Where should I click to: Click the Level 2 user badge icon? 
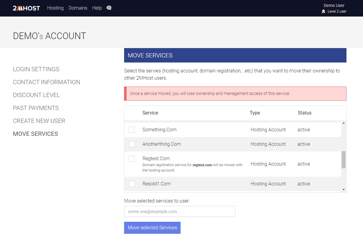[x=324, y=11]
